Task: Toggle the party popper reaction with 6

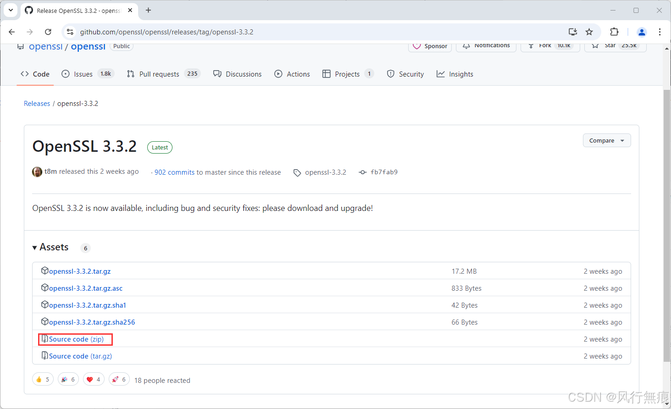Action: point(68,379)
